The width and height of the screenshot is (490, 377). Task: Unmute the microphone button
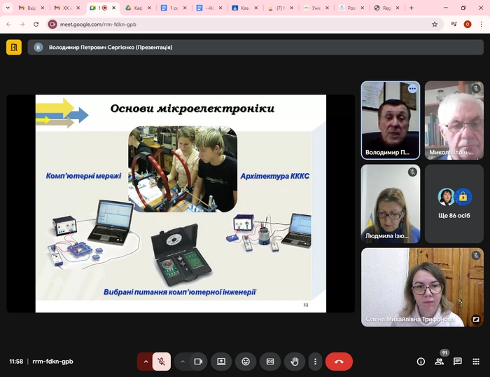click(x=162, y=362)
